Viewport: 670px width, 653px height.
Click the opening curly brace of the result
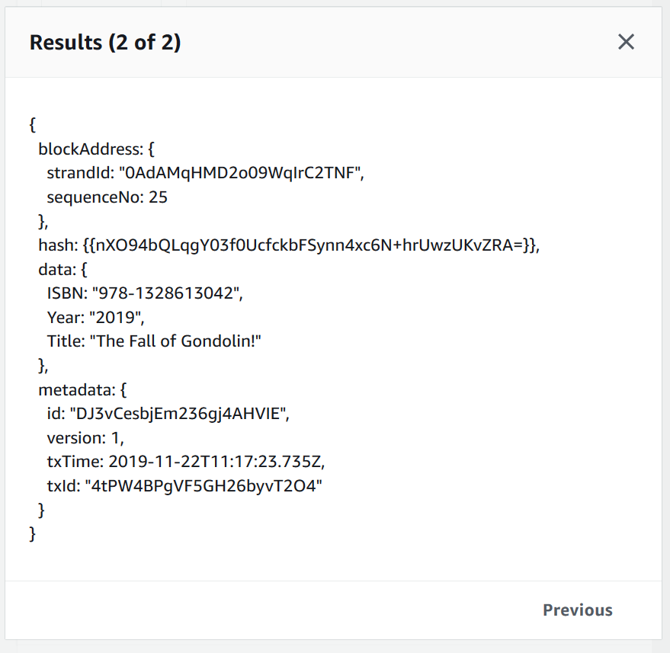33,126
